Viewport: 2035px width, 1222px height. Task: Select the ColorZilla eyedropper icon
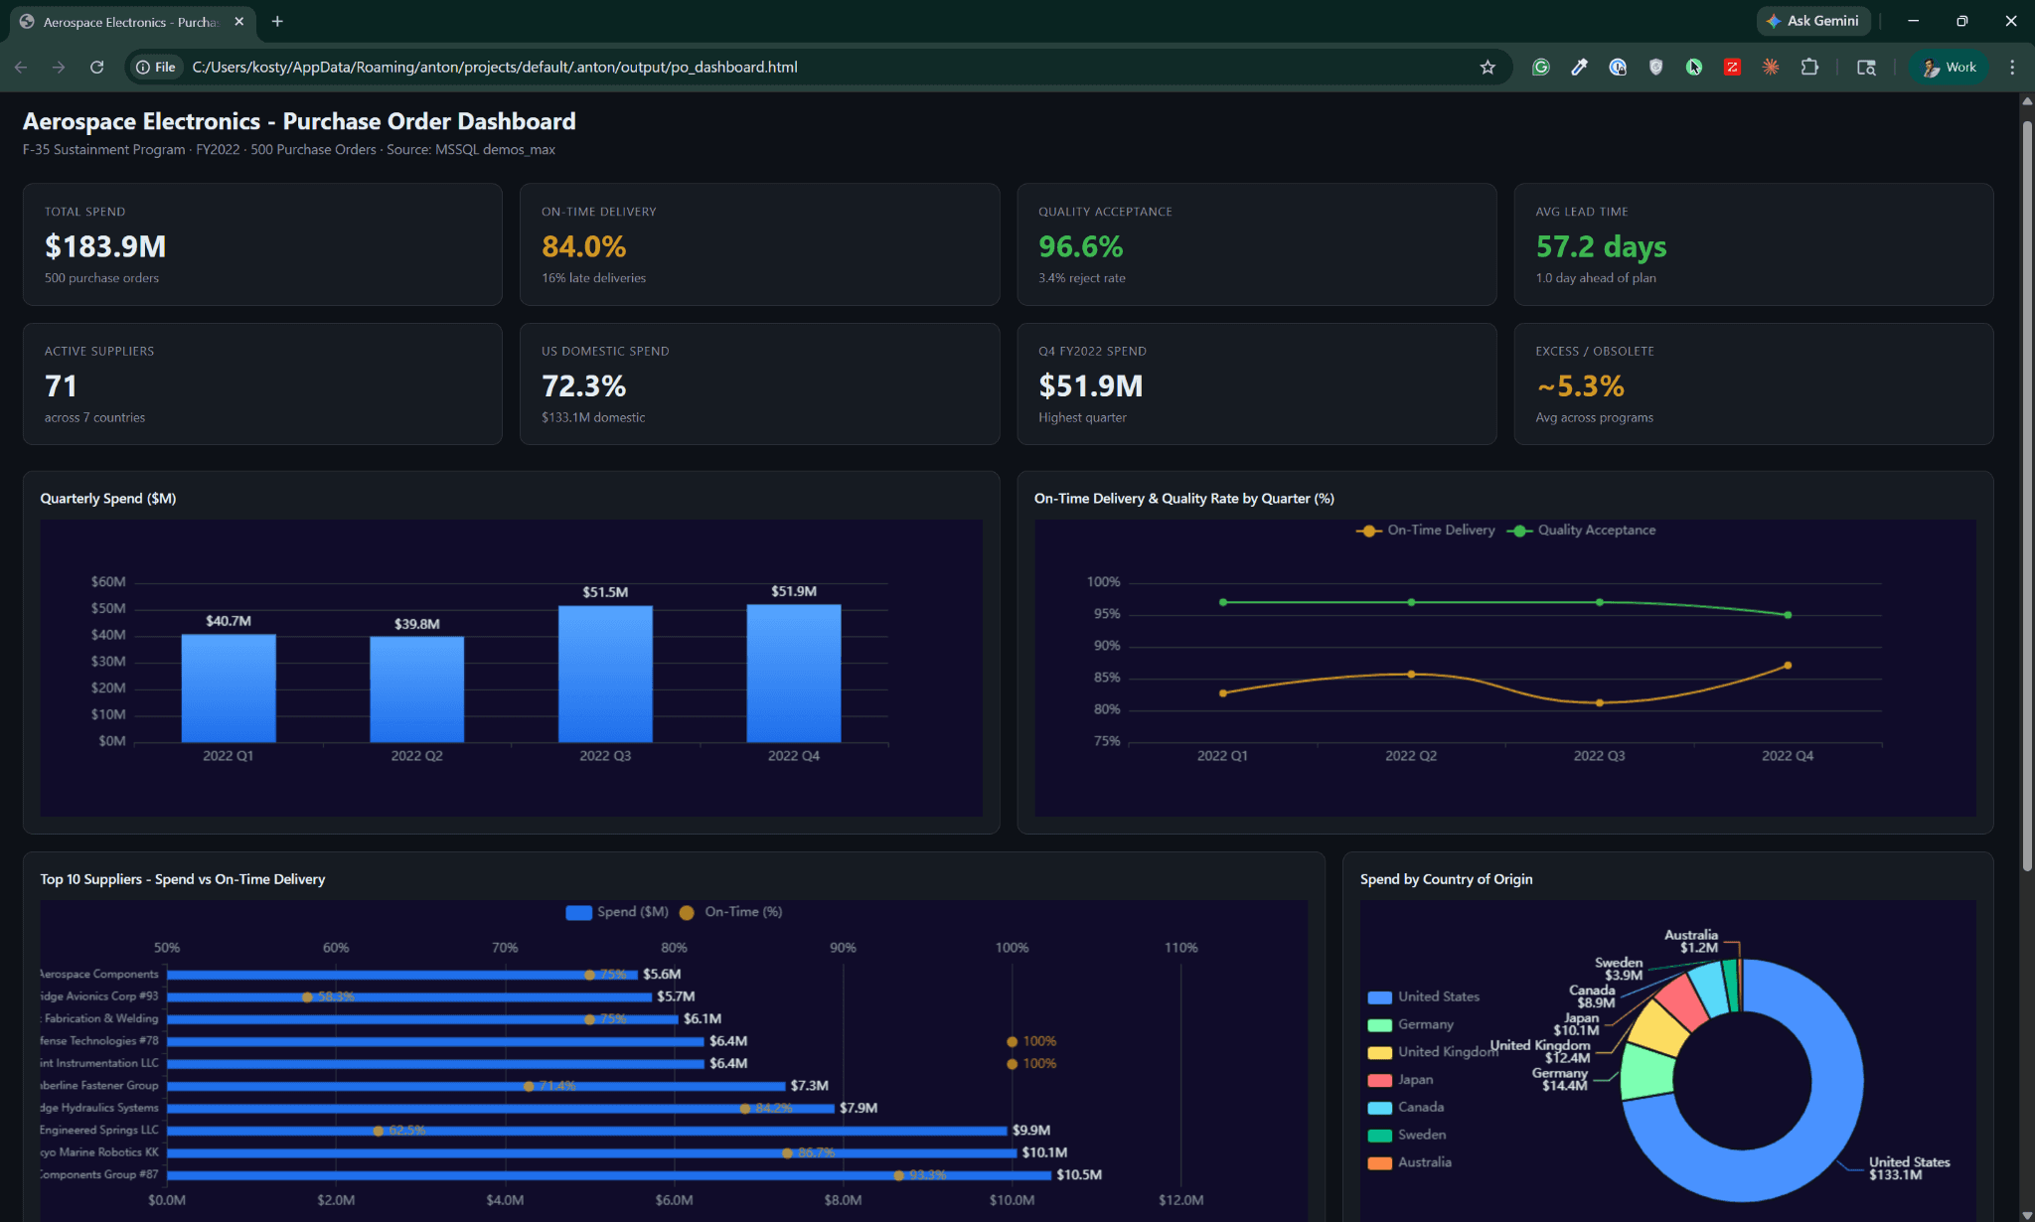(1579, 67)
